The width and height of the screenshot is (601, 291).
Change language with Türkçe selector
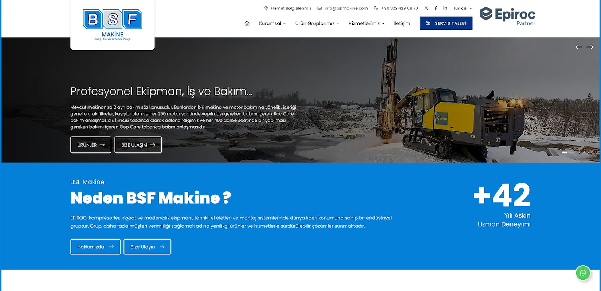463,8
